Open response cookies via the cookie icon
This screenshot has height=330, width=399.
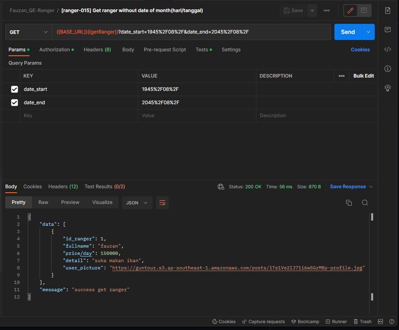coord(221,187)
